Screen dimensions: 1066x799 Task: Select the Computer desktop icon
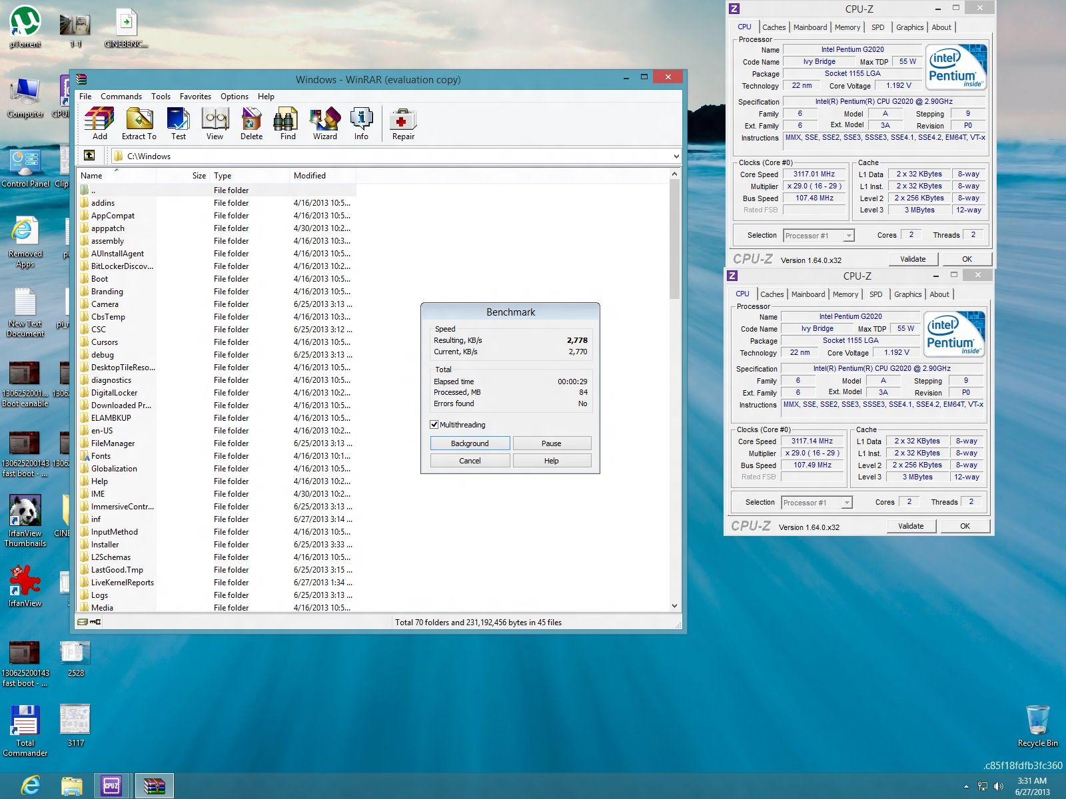pos(25,97)
